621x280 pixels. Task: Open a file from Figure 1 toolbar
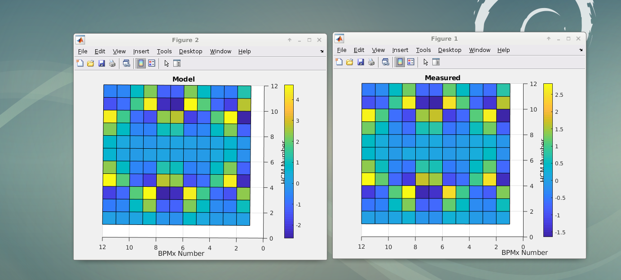pos(349,62)
